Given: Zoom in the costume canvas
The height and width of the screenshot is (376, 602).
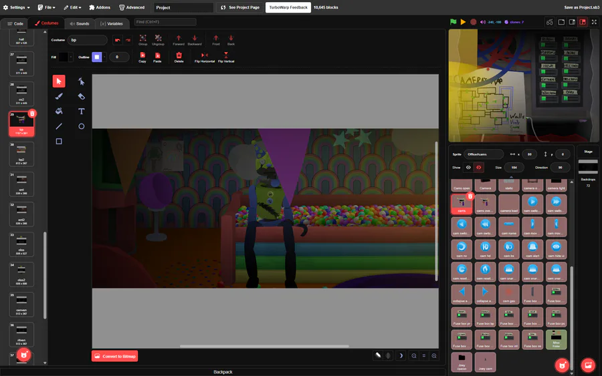Looking at the screenshot, I should pos(434,356).
